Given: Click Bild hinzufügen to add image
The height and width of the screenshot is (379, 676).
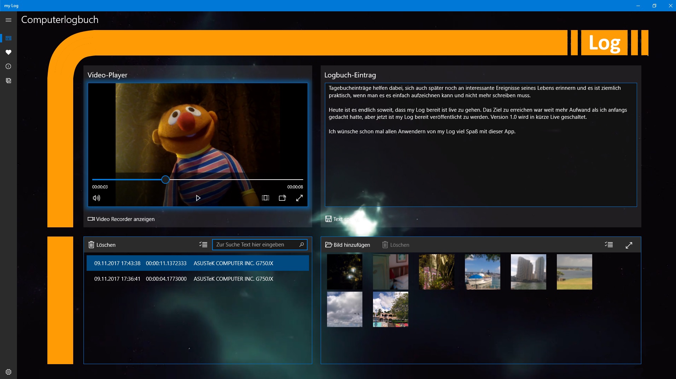Looking at the screenshot, I should 348,245.
